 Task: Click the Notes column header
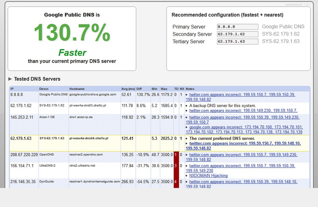pos(190,89)
